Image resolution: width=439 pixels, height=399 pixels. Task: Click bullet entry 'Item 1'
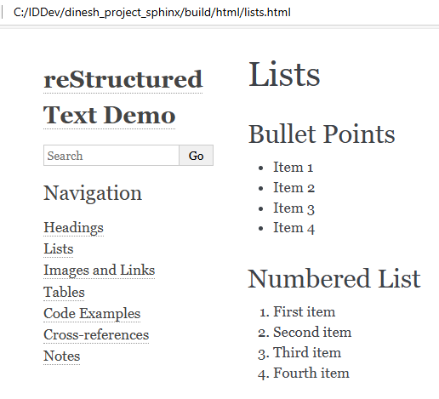click(293, 167)
